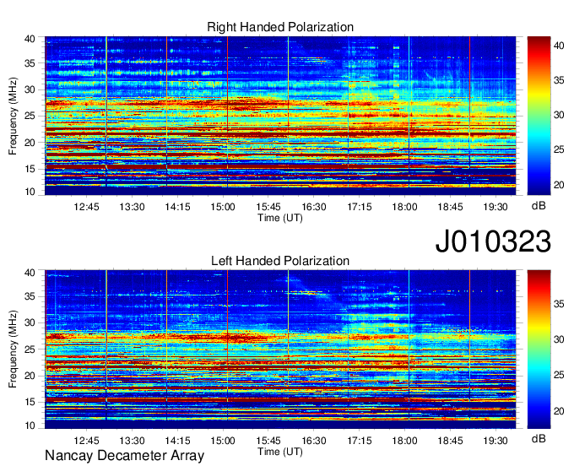
Task: Click 15:00 tick on lower plot time axis
Action: click(x=223, y=441)
